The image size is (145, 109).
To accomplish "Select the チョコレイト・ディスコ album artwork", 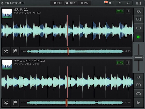I will (x=7, y=65).
